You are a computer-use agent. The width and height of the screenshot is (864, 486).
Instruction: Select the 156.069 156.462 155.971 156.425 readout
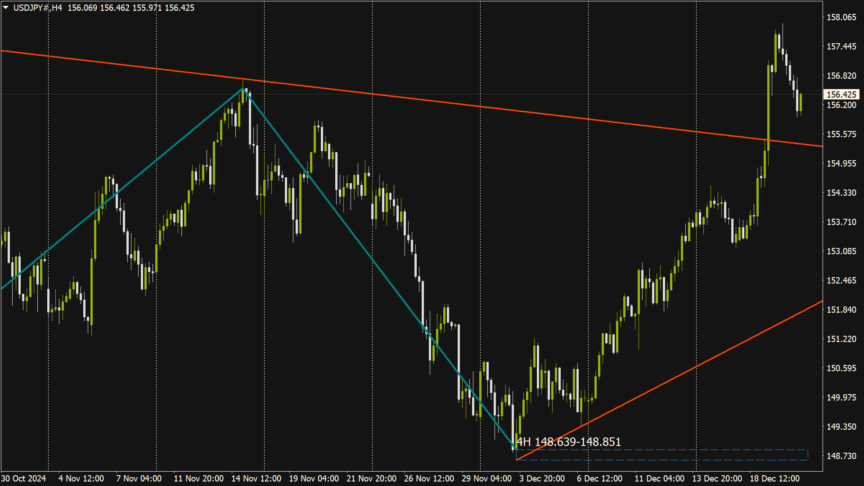tap(131, 8)
